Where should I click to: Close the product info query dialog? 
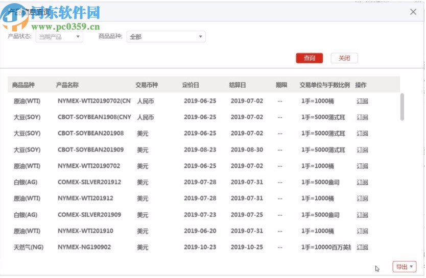(413, 12)
